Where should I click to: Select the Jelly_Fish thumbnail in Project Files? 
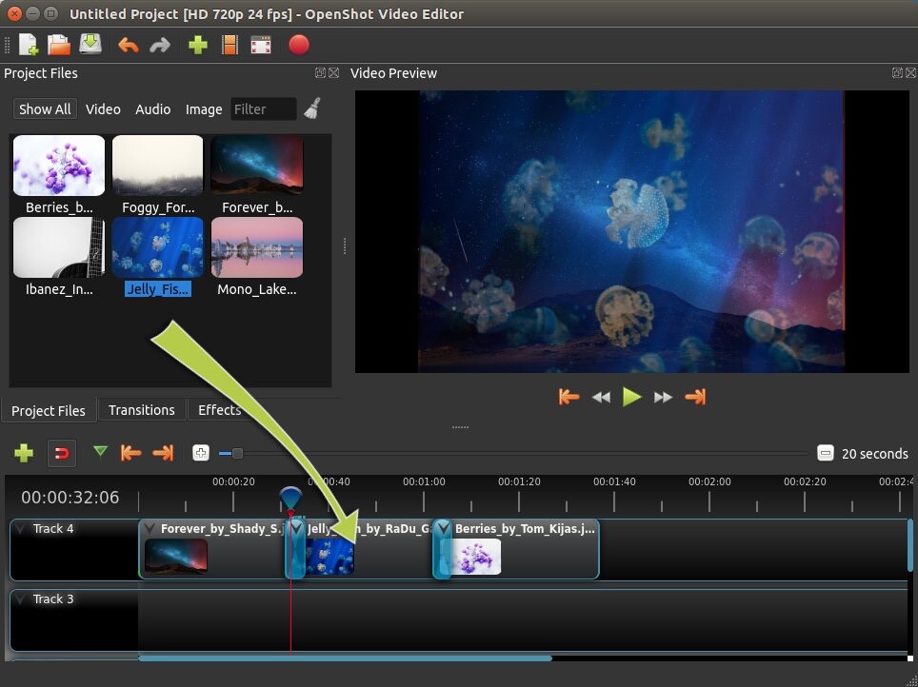click(x=157, y=247)
